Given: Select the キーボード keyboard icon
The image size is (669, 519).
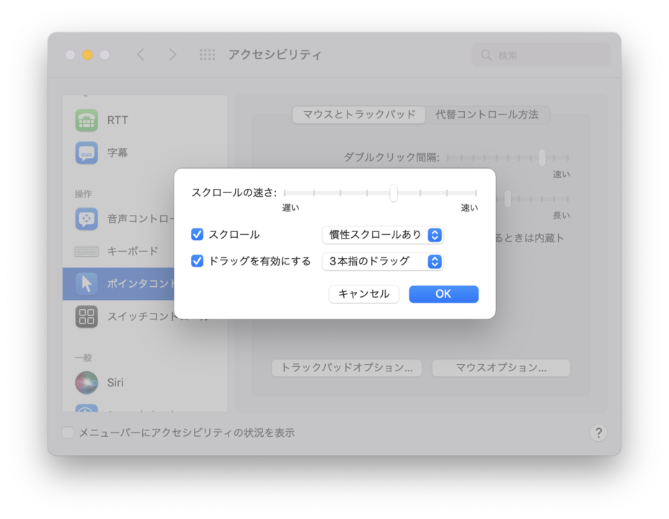Looking at the screenshot, I should (87, 251).
